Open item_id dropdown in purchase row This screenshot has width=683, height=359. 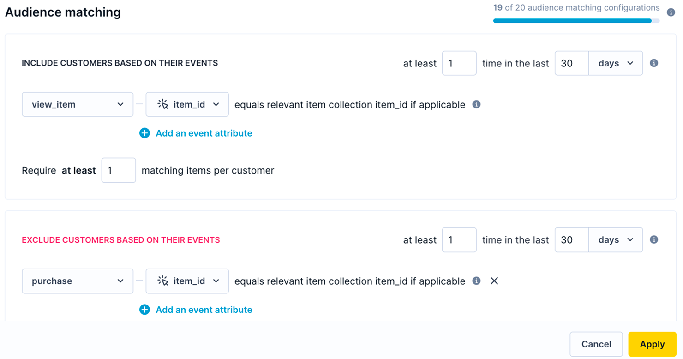187,281
